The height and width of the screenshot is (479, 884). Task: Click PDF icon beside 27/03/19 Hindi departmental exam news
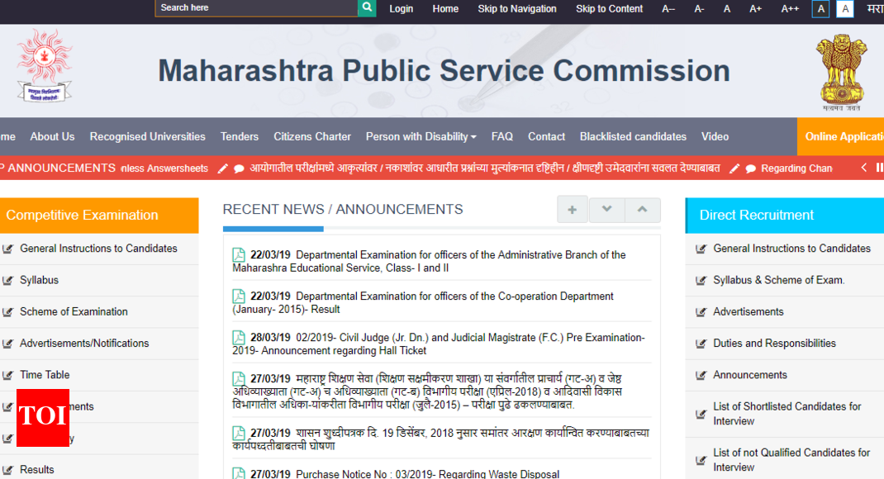(239, 379)
